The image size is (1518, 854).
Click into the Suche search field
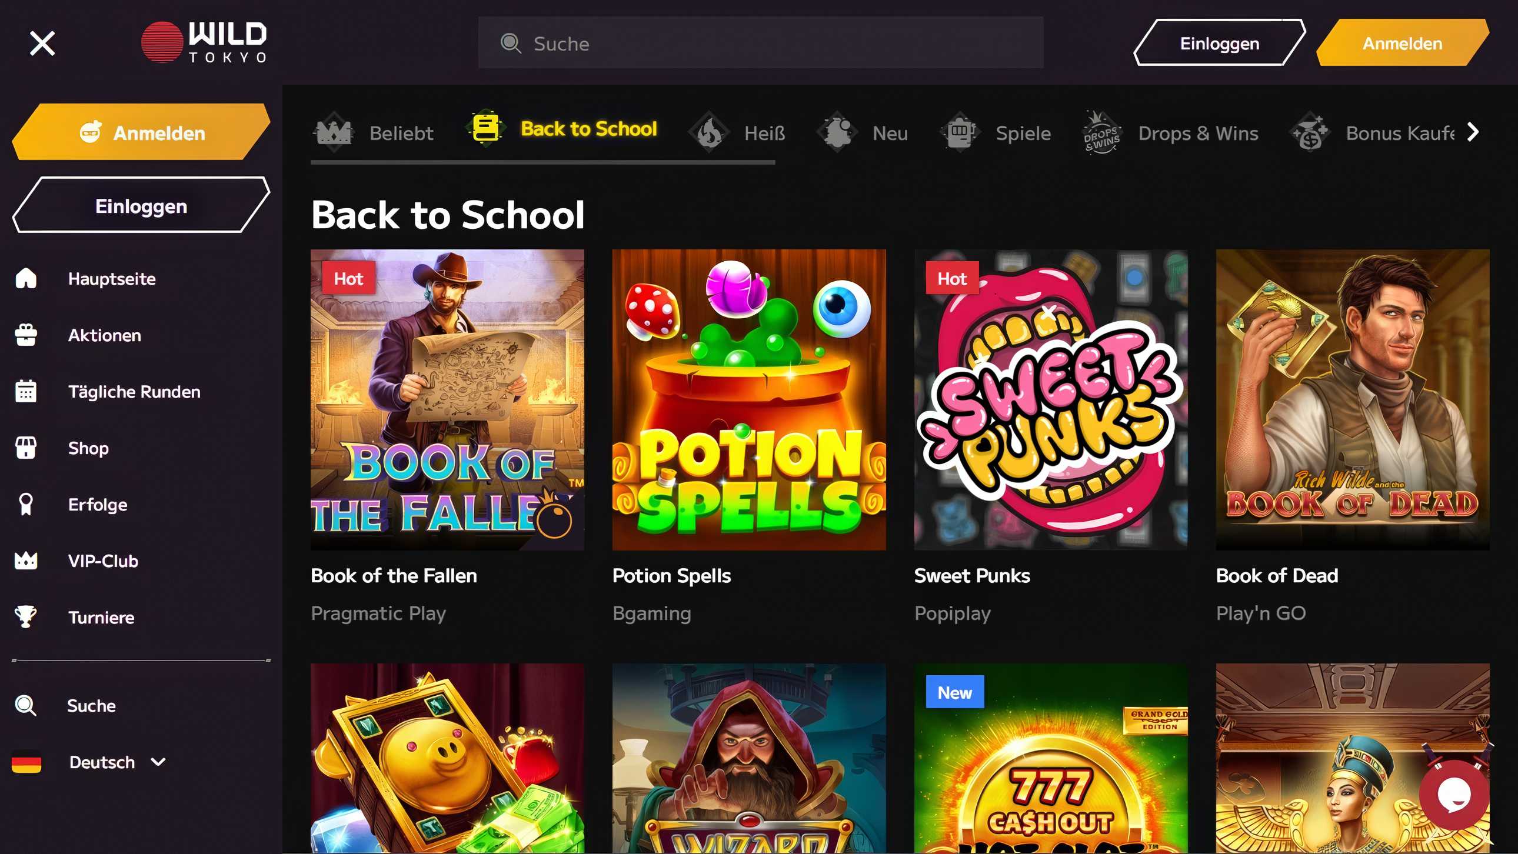tap(761, 43)
